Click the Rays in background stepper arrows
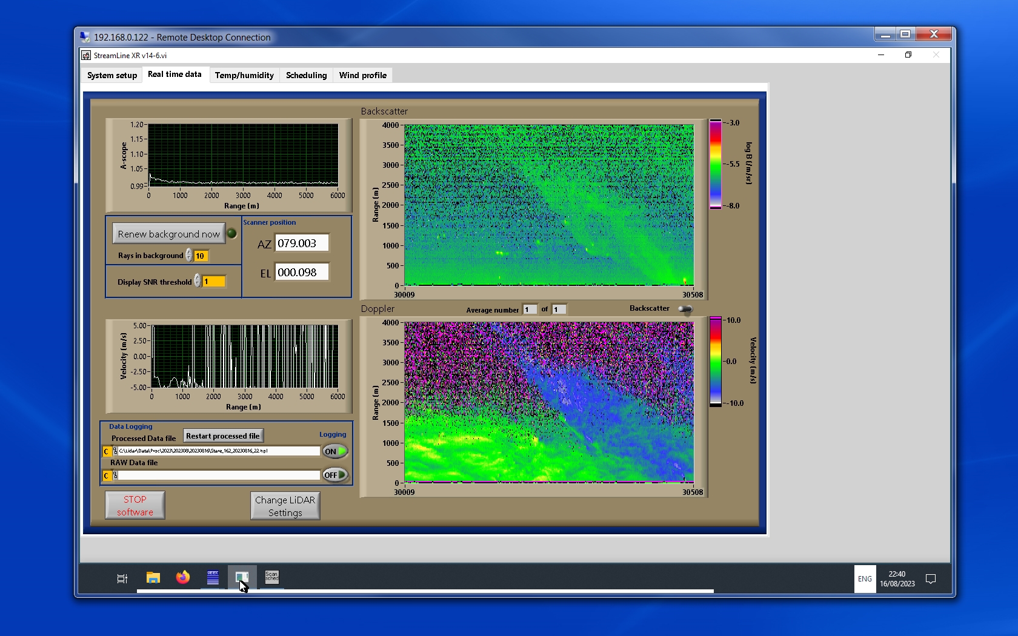 [189, 256]
